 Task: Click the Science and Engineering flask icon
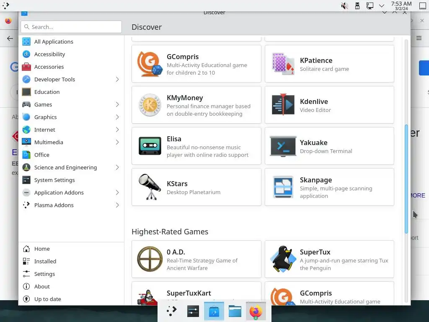tap(26, 168)
